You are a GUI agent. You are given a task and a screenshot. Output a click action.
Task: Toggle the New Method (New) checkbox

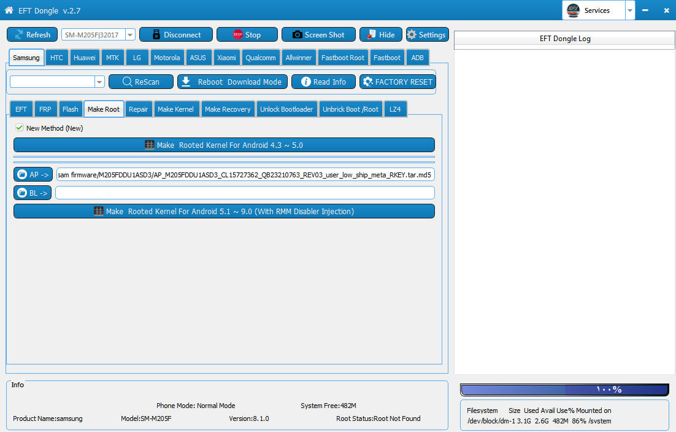pyautogui.click(x=19, y=128)
